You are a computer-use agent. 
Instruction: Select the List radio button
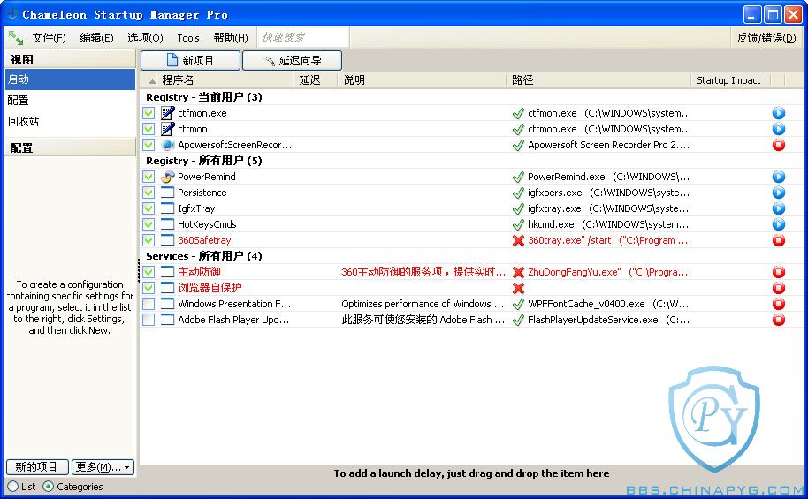pos(13,486)
